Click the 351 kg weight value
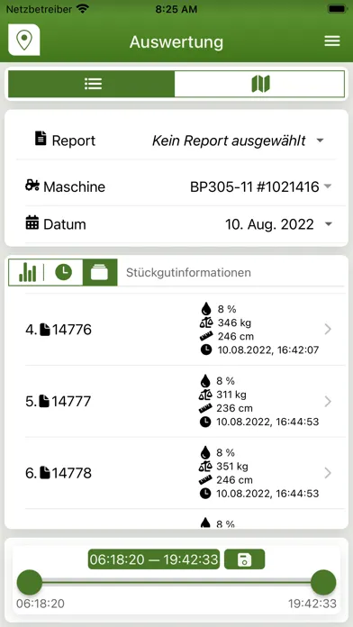 (232, 466)
